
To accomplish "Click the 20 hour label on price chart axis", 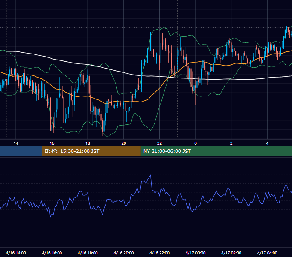I will [124, 143].
